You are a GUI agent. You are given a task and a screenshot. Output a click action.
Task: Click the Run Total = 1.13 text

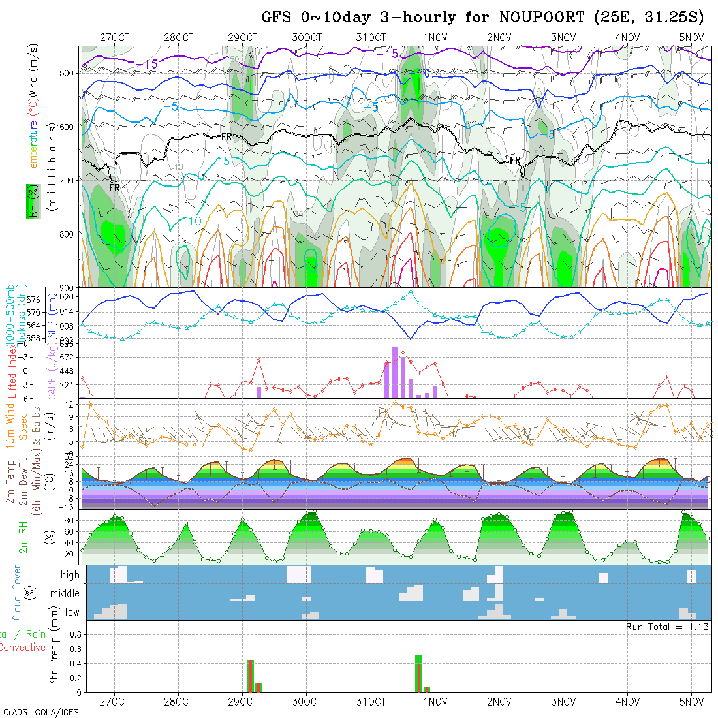tap(667, 627)
